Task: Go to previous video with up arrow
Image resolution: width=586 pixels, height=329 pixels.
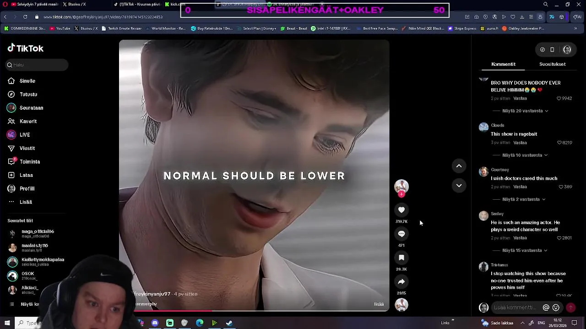Action: coord(459,166)
